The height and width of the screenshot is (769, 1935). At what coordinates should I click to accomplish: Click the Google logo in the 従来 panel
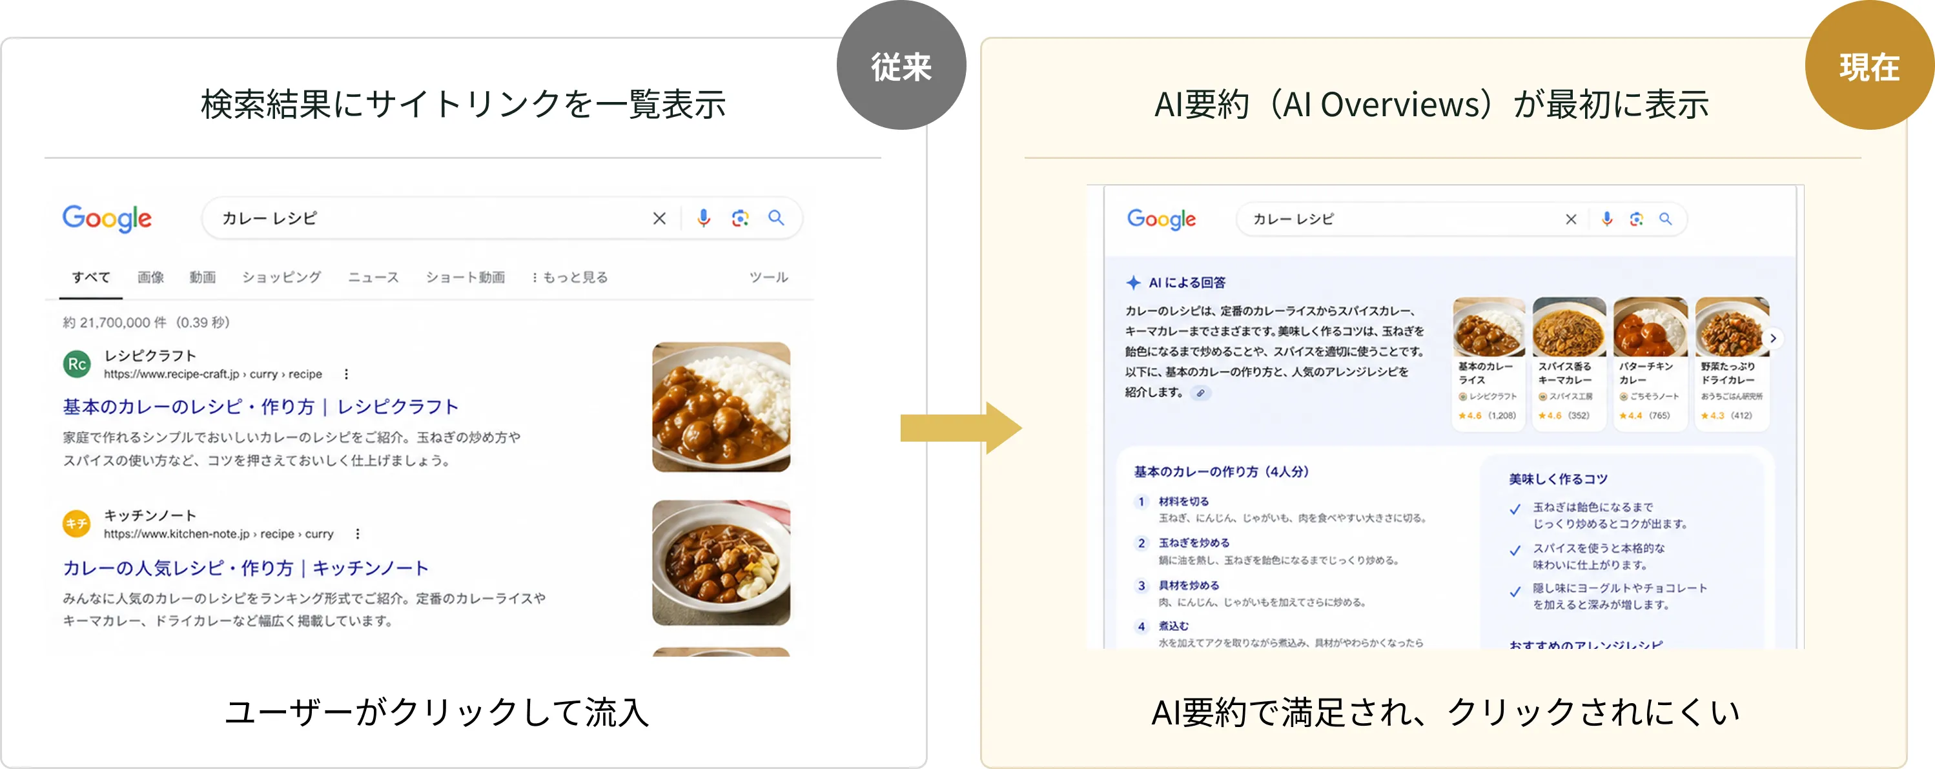tap(107, 218)
